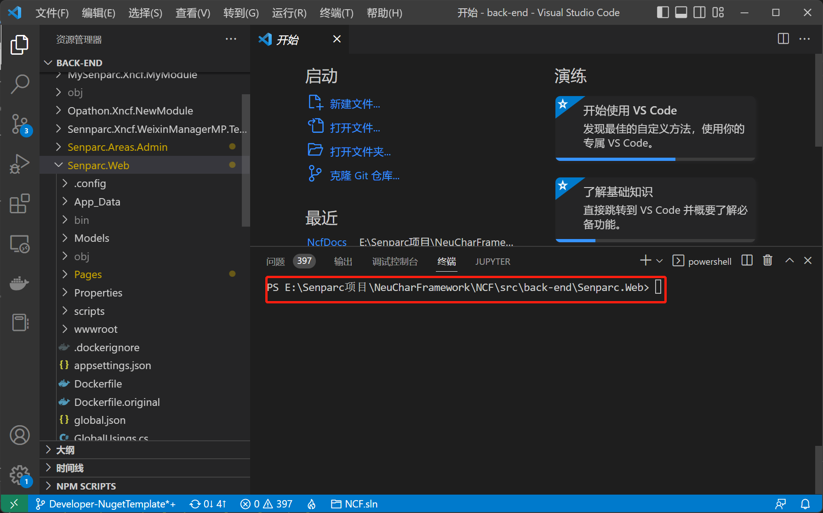This screenshot has width=823, height=513.
Task: Toggle primary sidebar layout button
Action: pos(663,12)
